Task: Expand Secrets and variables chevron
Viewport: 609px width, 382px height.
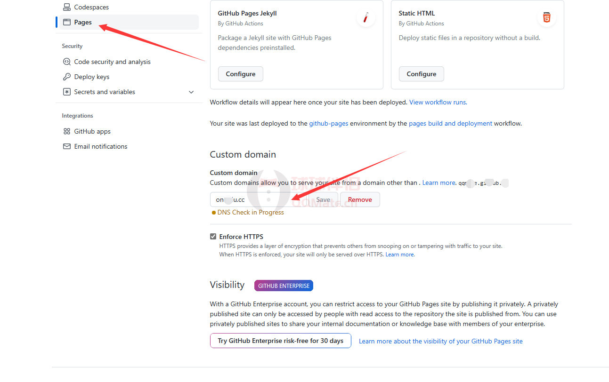Action: [191, 92]
